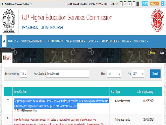Expand the Employee Corner menu
The height and width of the screenshot is (125, 166).
[x=110, y=41]
